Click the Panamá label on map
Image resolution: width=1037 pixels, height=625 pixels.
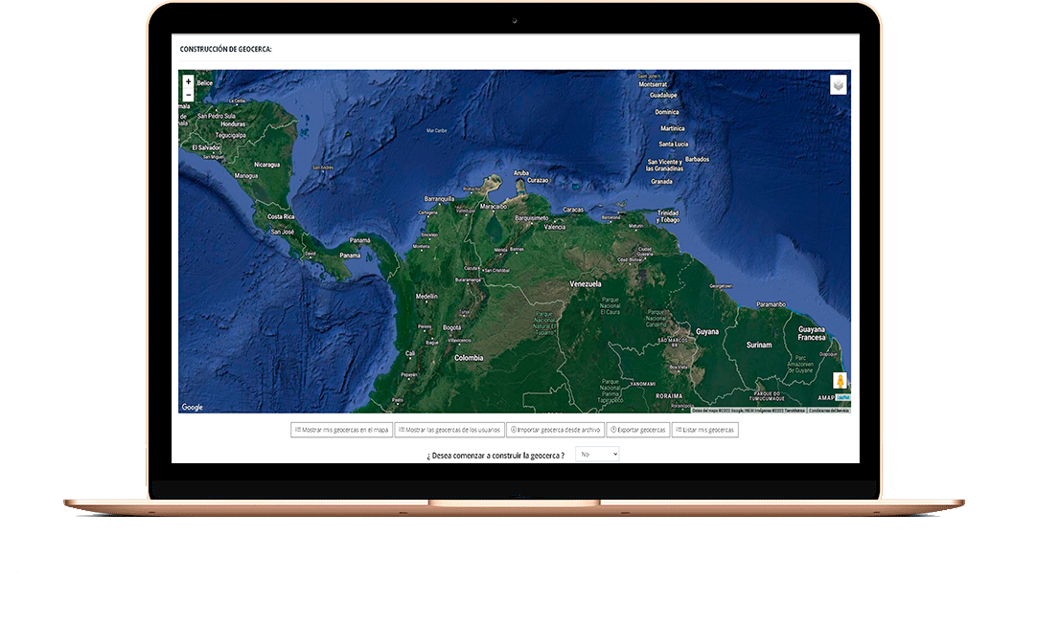pyautogui.click(x=359, y=240)
